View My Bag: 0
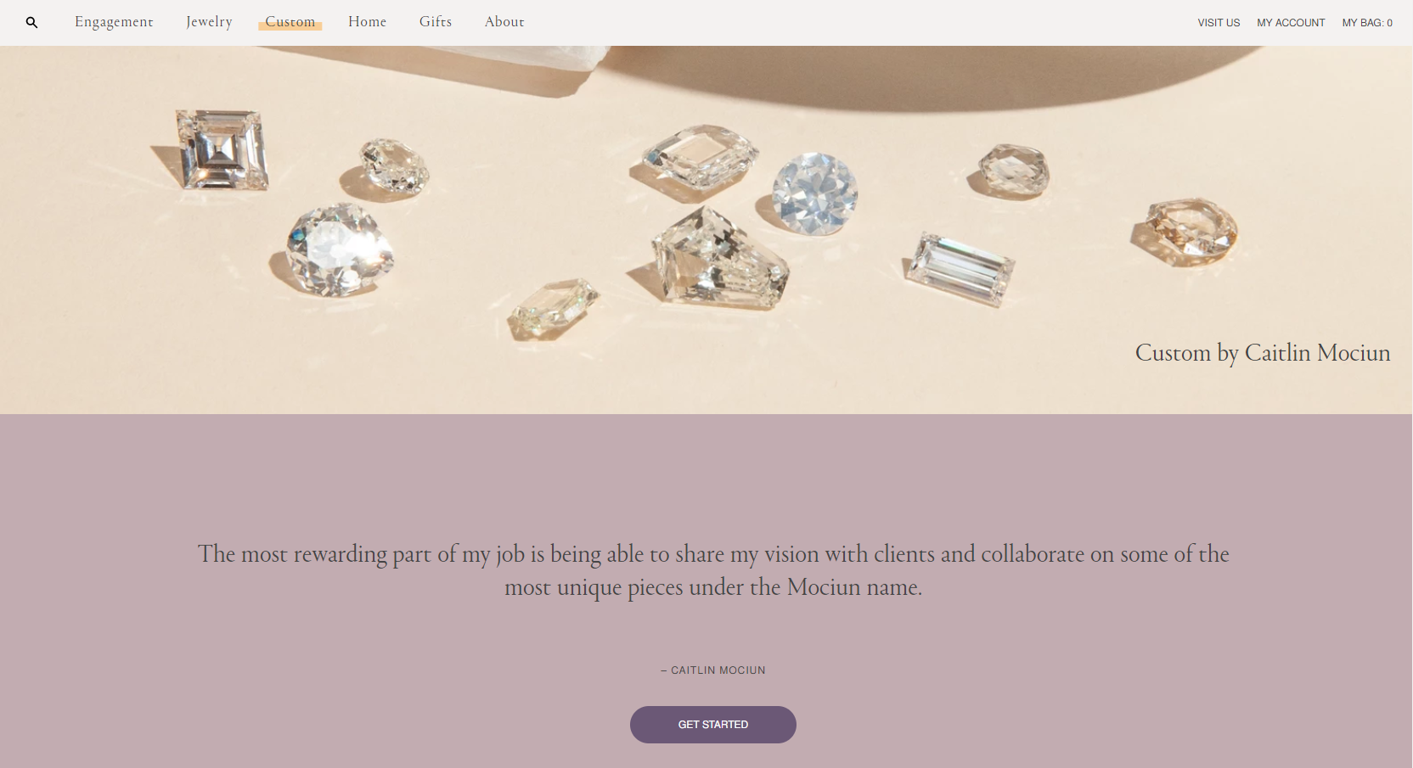1413x768 pixels. click(1367, 23)
